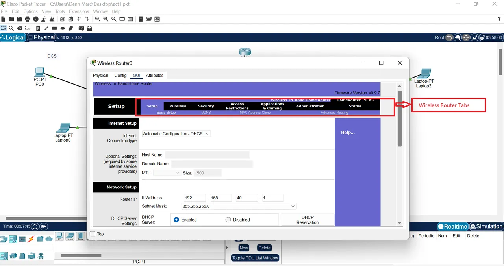504x266 pixels.
Task: Click the Zoom In magnifier icon
Action: (x=98, y=19)
